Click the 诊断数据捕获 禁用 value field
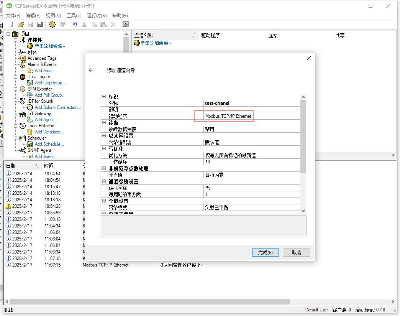This screenshot has height=316, width=400. (252, 129)
